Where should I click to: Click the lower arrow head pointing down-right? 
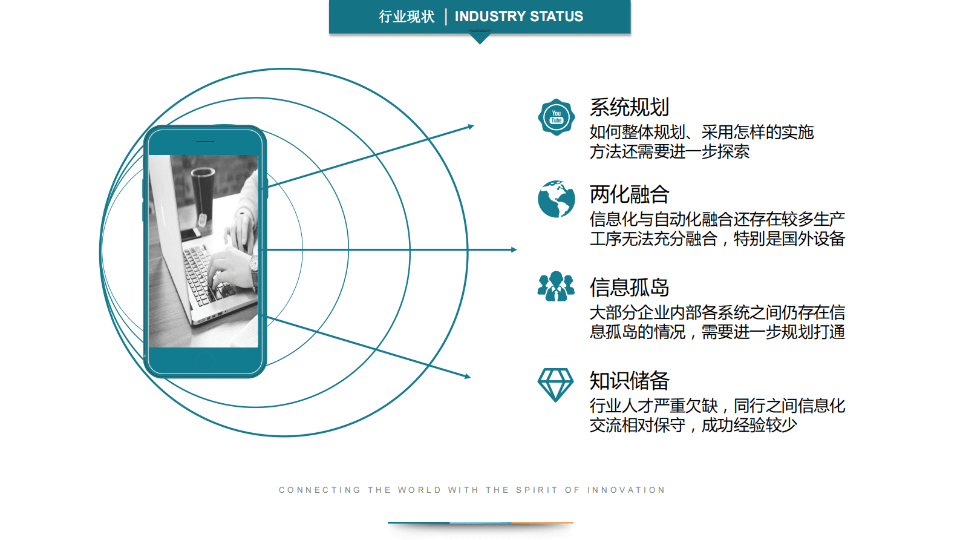[x=467, y=376]
